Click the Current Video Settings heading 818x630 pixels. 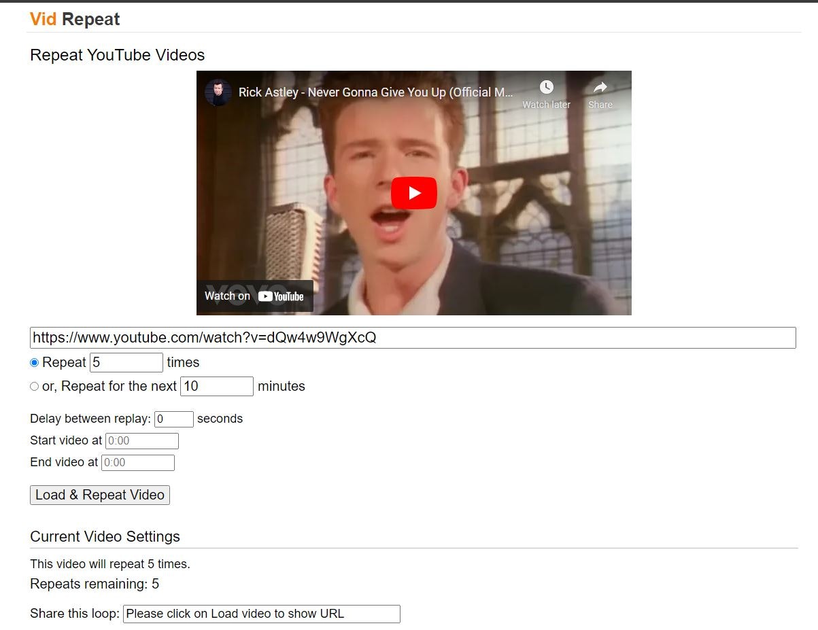105,536
